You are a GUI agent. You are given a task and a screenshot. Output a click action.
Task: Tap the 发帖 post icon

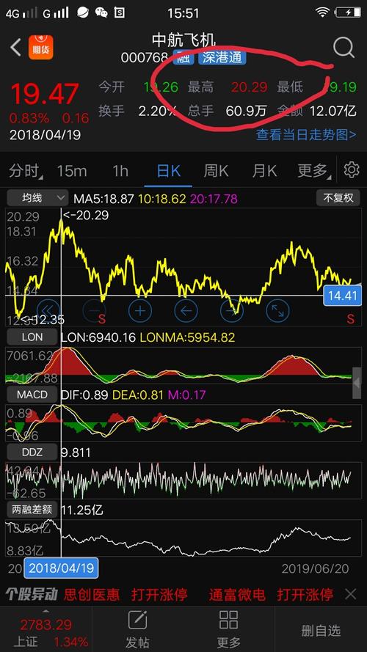coord(138,620)
